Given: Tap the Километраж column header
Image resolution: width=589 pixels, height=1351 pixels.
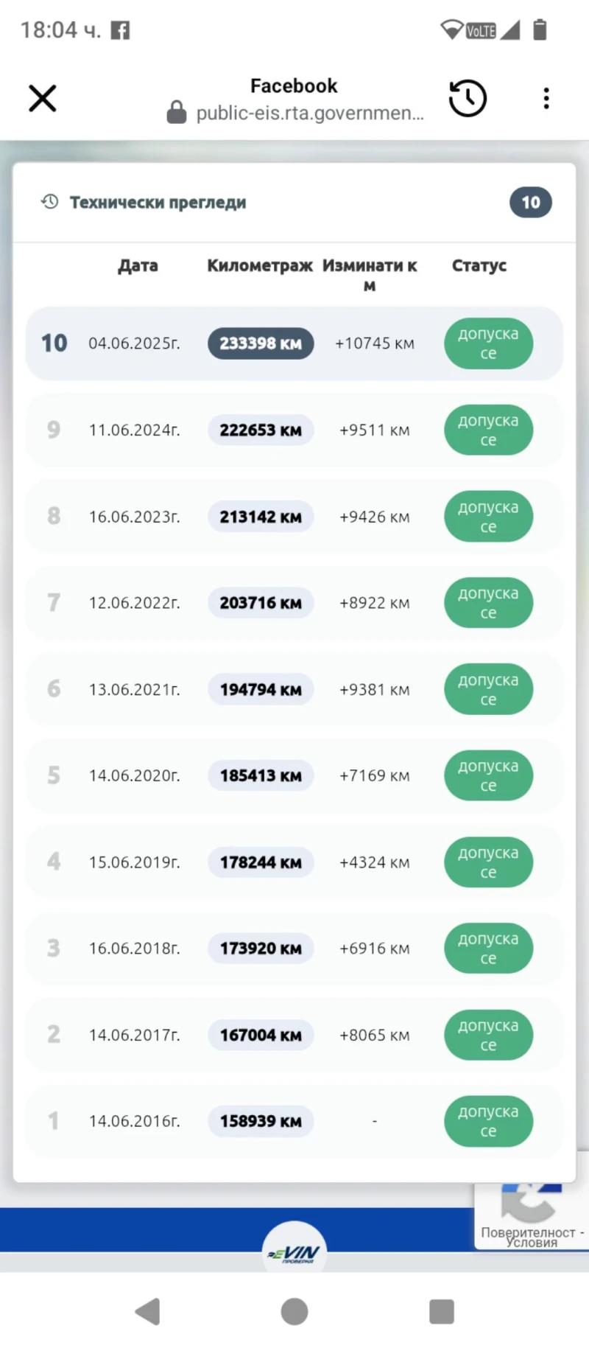Looking at the screenshot, I should [x=259, y=265].
